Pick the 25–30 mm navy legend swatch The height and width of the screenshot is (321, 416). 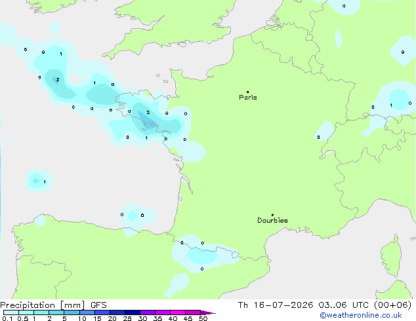[133, 312]
